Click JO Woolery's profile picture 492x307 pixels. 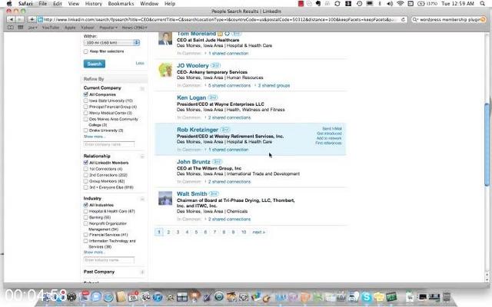[x=165, y=70]
